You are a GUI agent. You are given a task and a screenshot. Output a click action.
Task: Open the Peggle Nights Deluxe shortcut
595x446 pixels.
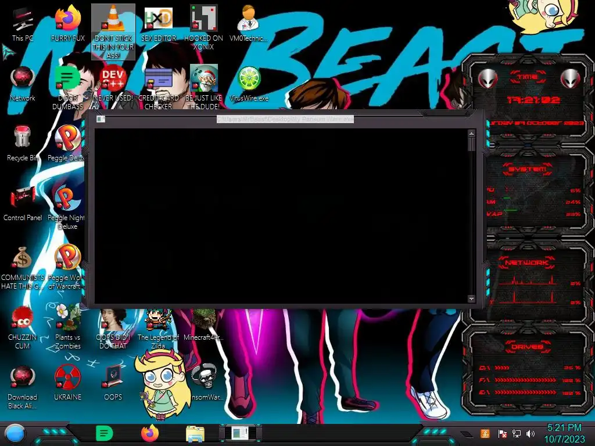[67, 208]
